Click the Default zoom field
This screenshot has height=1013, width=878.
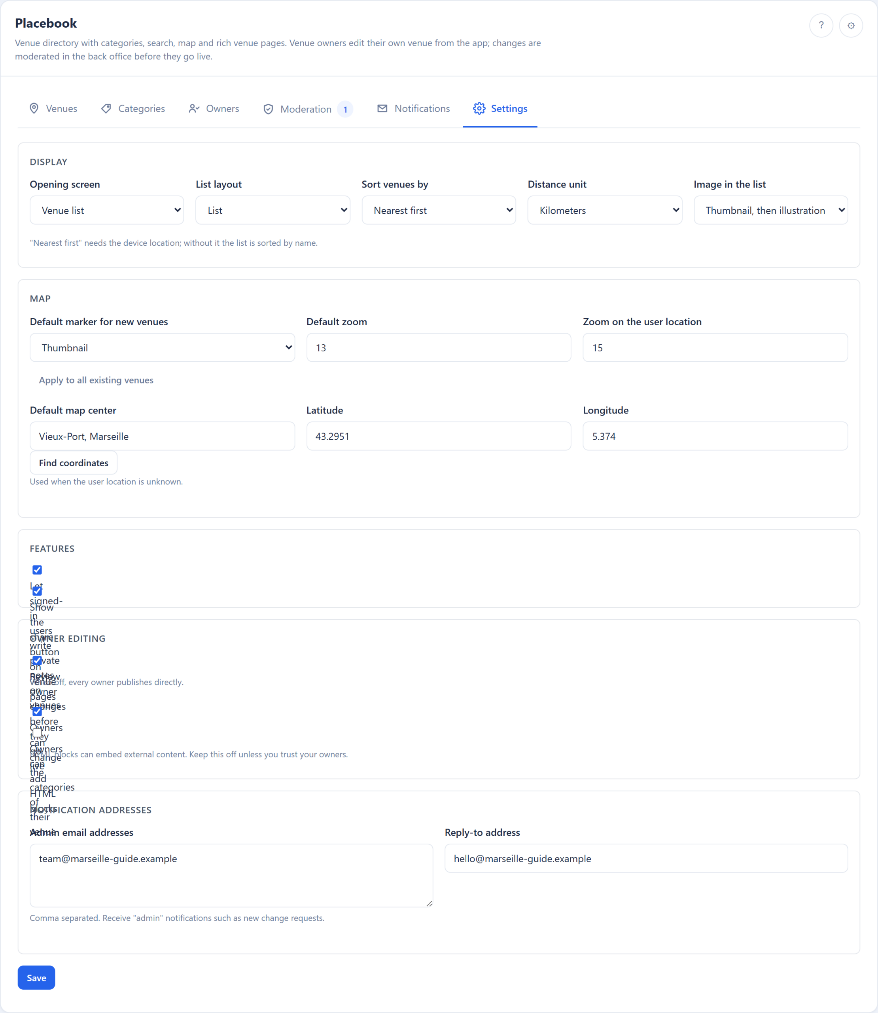click(x=439, y=347)
